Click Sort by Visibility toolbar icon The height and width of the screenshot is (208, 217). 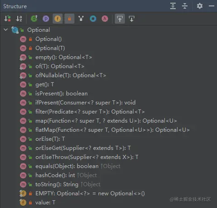click(x=7, y=19)
